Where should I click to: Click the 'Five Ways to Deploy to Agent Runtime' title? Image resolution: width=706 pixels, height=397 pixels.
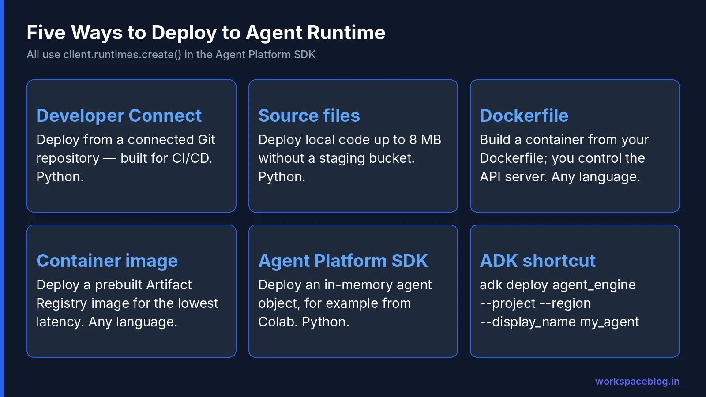(x=206, y=33)
